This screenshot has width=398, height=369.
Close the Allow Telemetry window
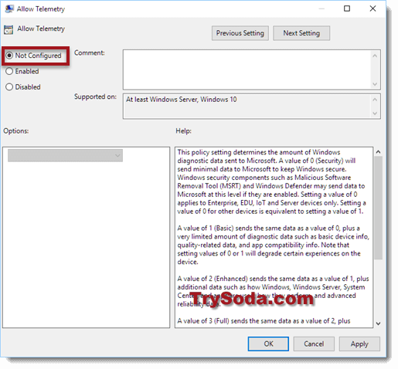pyautogui.click(x=372, y=8)
